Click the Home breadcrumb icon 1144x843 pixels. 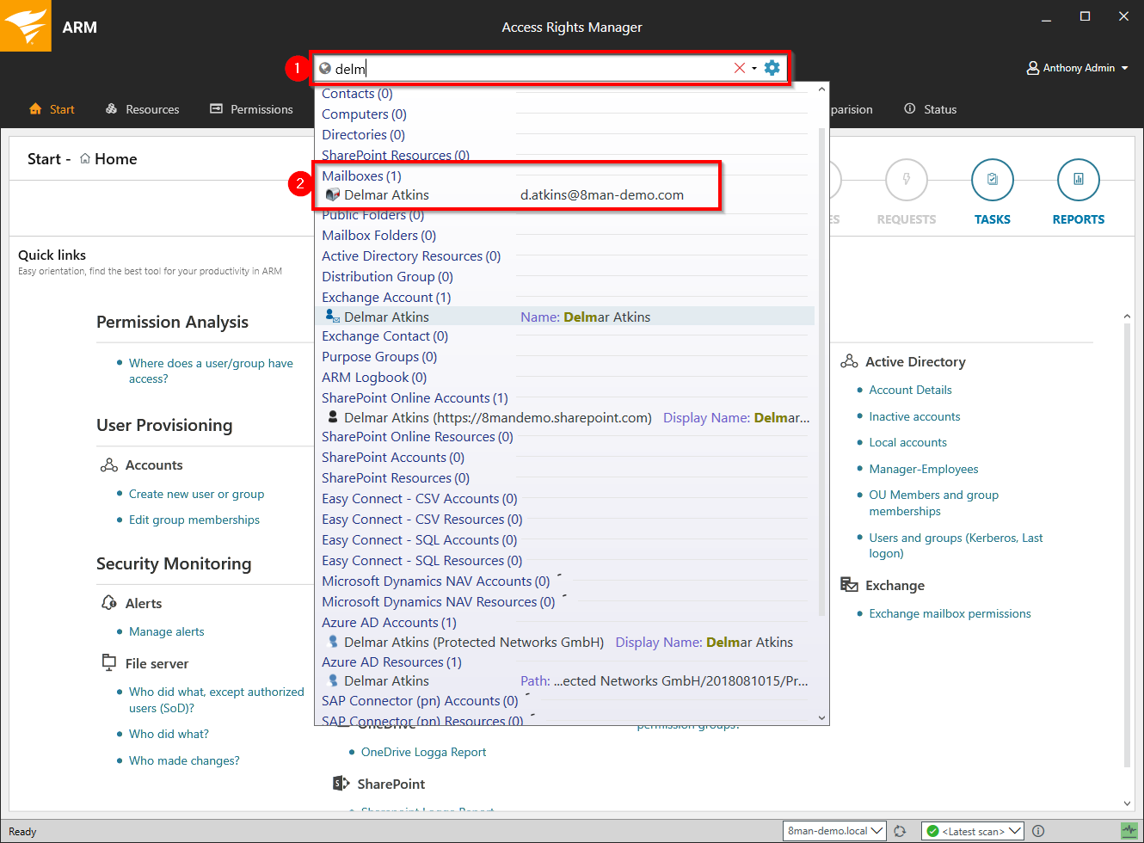[x=85, y=158]
